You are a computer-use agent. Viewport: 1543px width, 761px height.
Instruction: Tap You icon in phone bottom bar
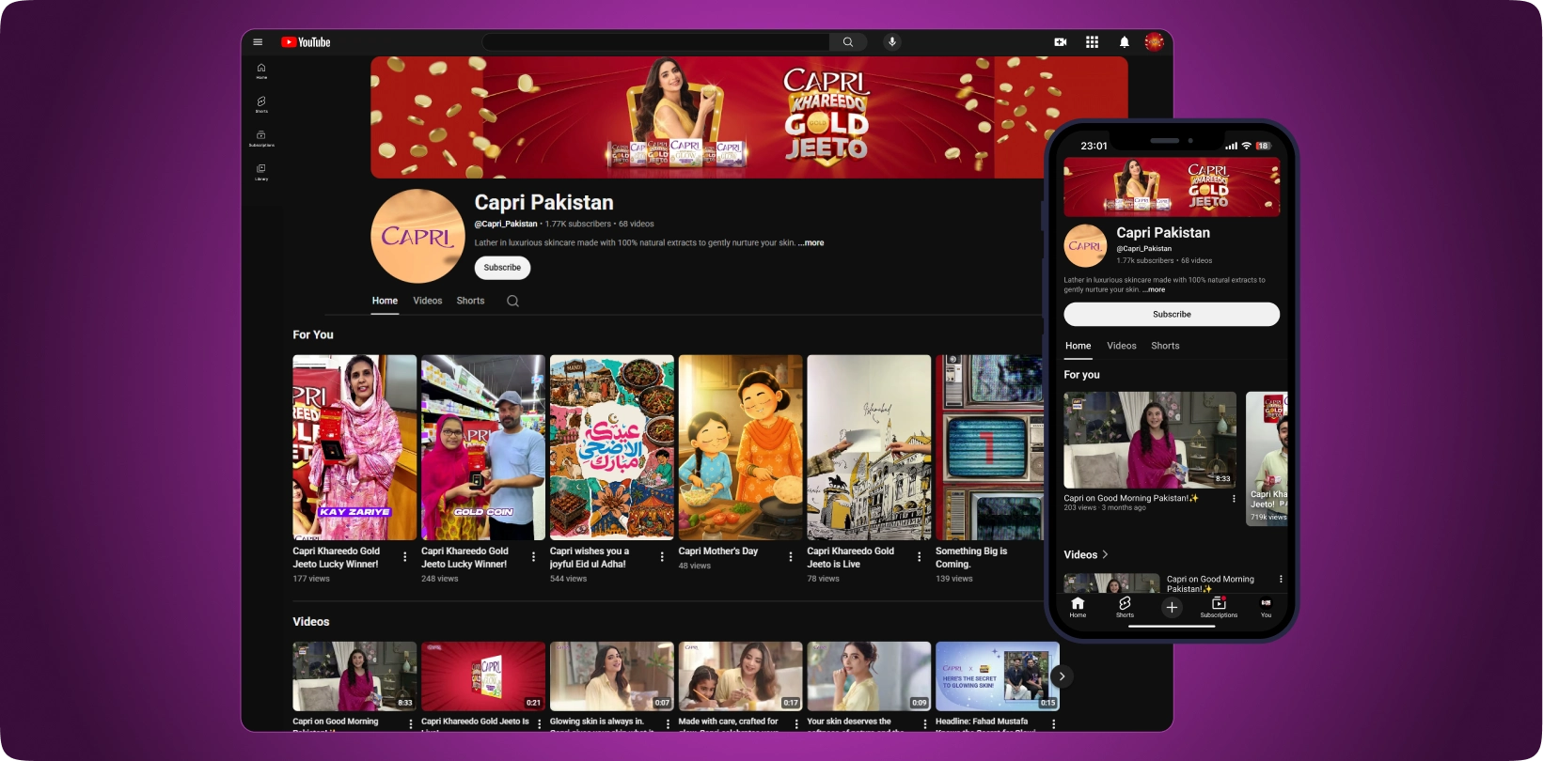point(1266,607)
